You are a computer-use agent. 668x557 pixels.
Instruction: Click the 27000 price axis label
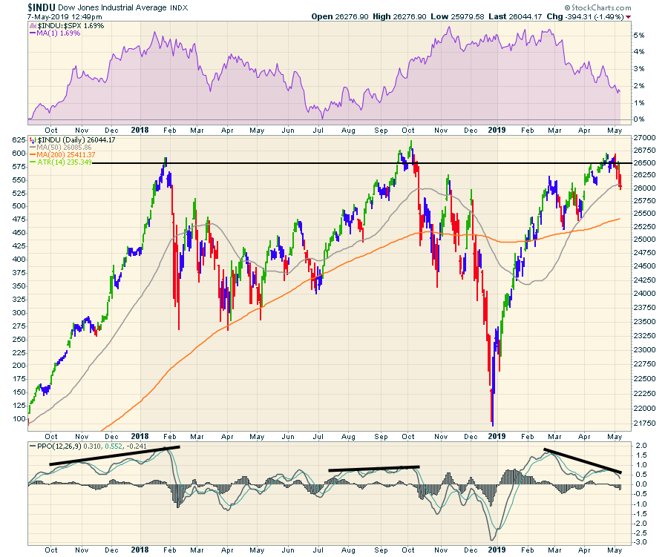(644, 137)
